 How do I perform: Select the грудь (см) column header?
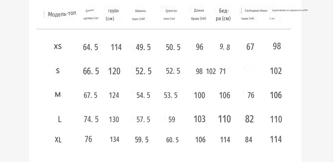tap(112, 15)
